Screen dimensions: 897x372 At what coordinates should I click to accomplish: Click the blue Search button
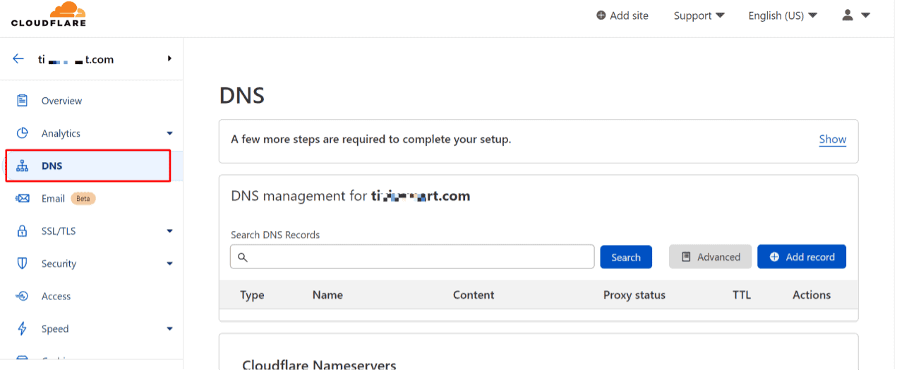point(626,257)
